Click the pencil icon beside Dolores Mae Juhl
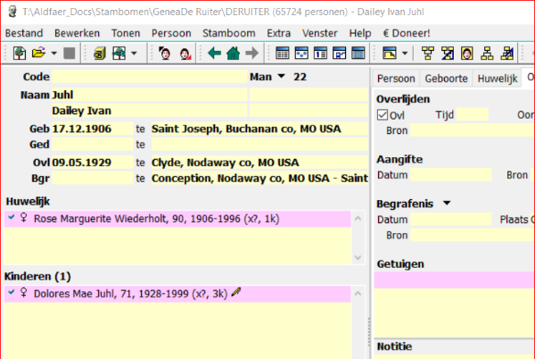The height and width of the screenshot is (359, 535). (236, 292)
